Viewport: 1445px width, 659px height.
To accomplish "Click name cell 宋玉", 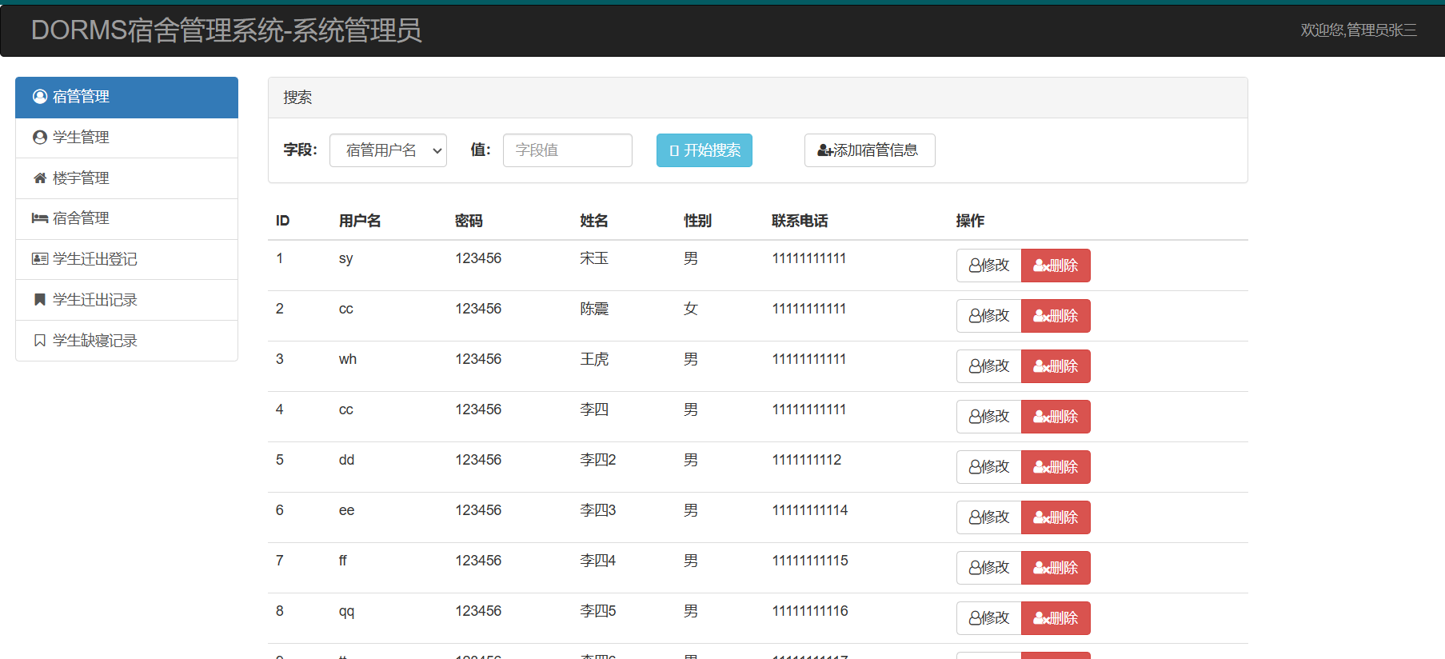I will (x=594, y=258).
